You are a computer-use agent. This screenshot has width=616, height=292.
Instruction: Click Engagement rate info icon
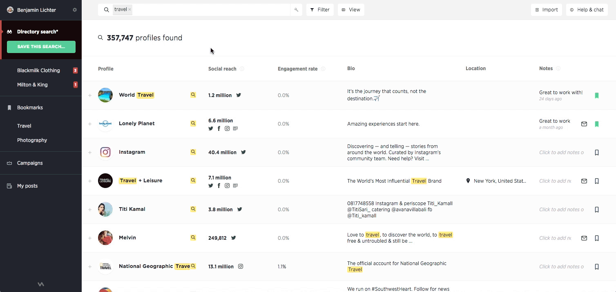(x=323, y=69)
